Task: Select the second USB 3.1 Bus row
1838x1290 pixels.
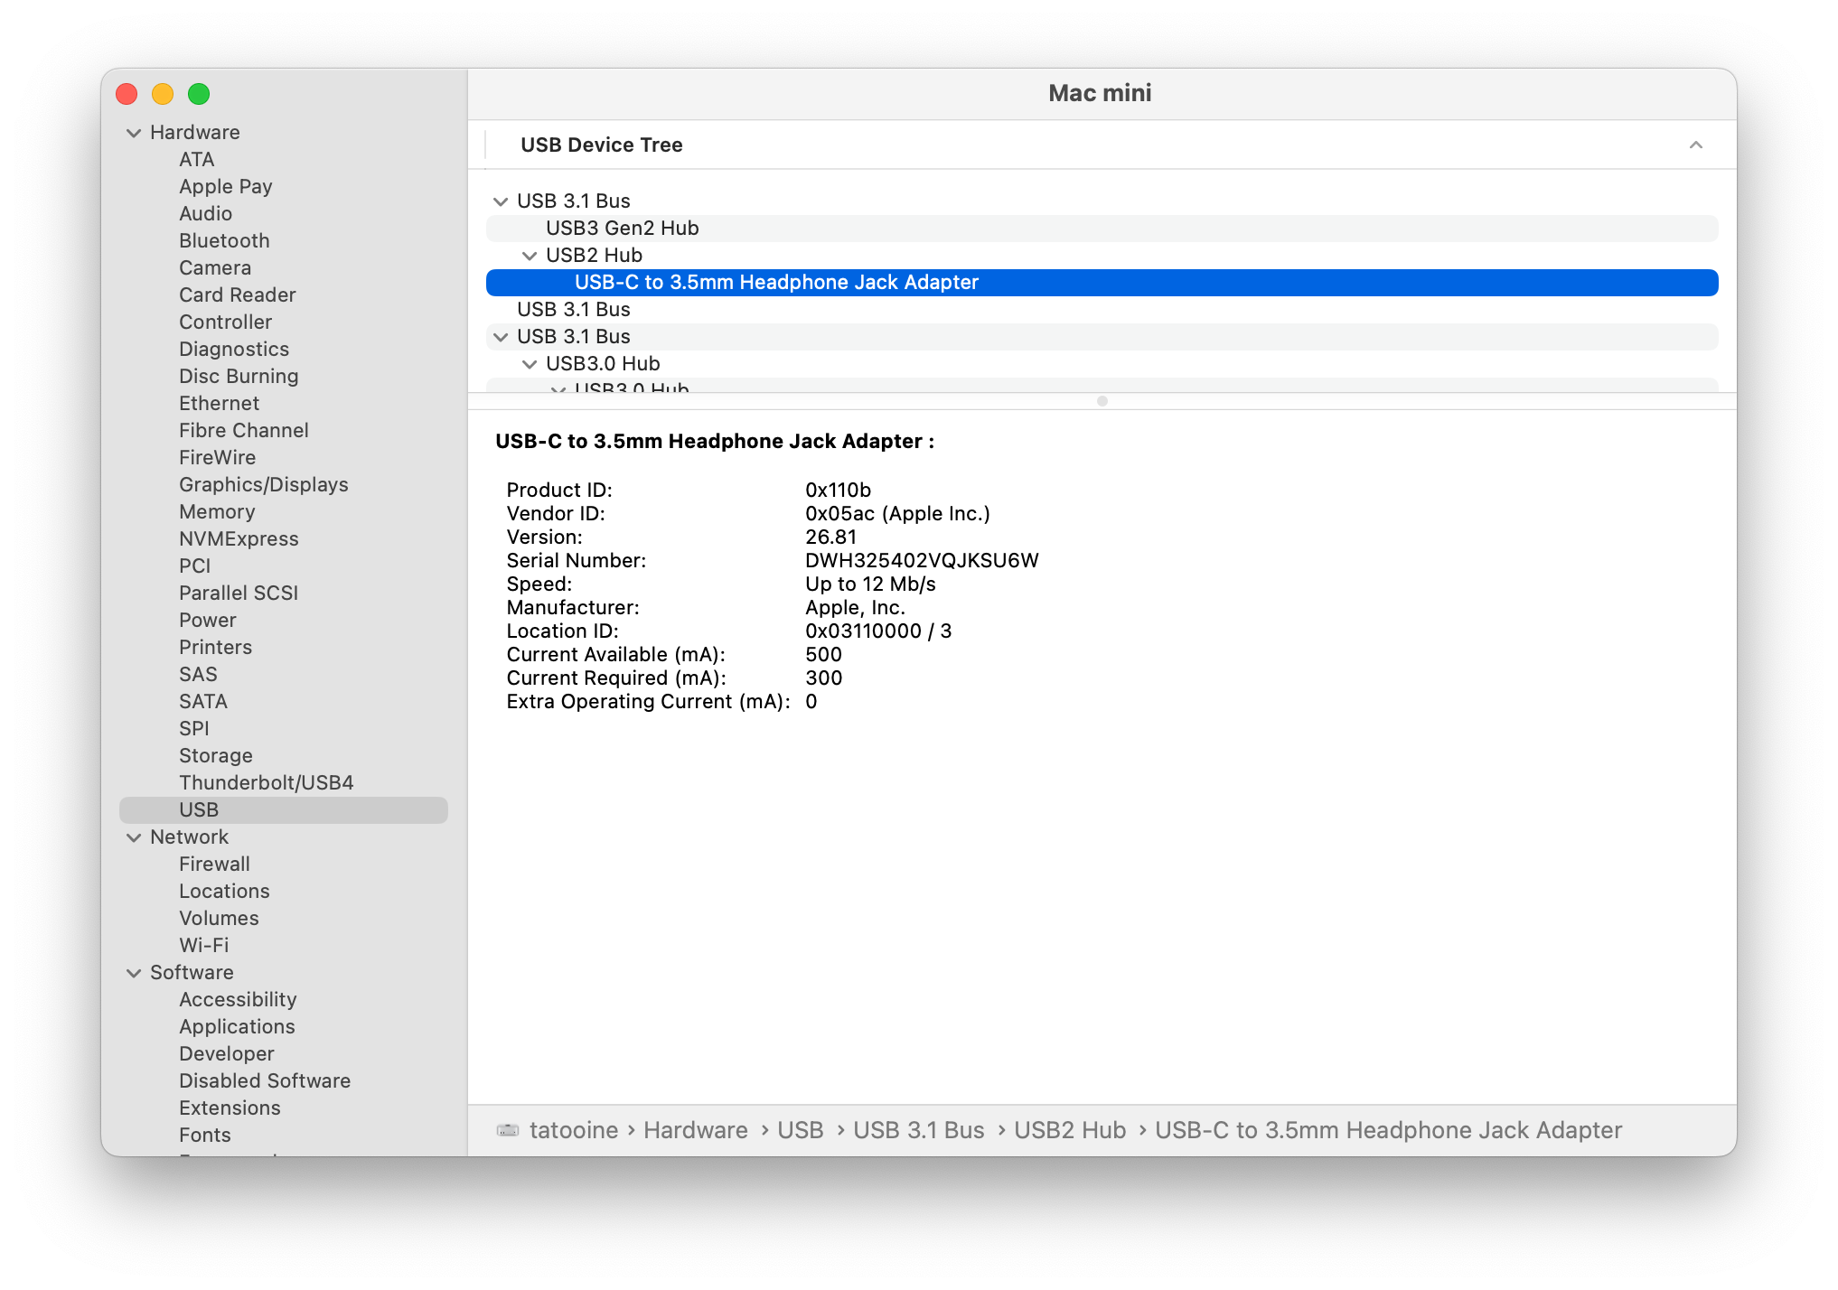Action: pyautogui.click(x=573, y=310)
